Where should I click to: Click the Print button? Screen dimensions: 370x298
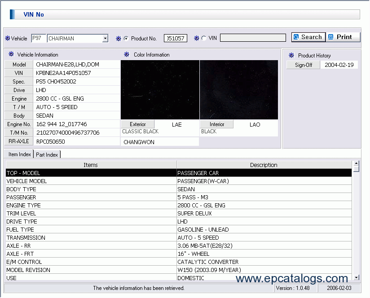344,37
